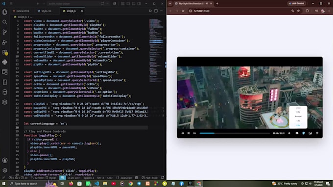Open Manage gear in VS Code
This screenshot has height=187, width=333.
click(5, 170)
